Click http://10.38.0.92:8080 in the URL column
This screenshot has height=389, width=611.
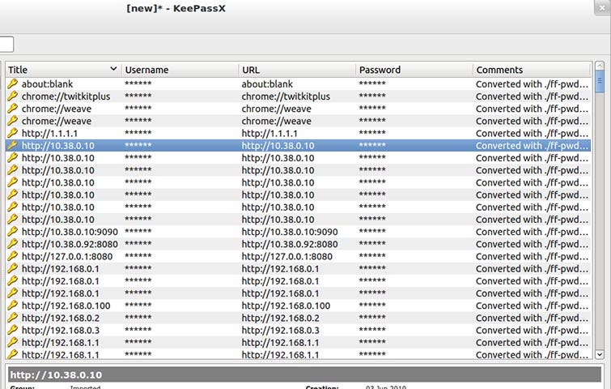pos(290,244)
